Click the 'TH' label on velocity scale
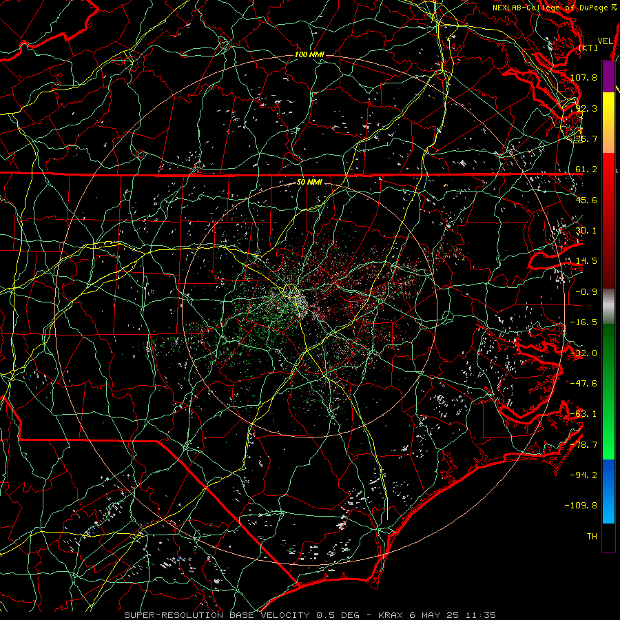Screen dimensions: 620x620 pyautogui.click(x=592, y=537)
